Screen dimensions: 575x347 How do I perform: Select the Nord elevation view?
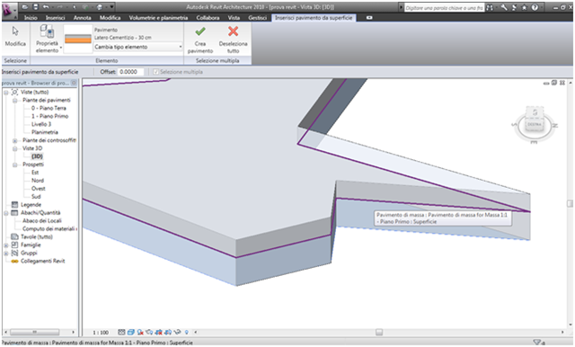[38, 181]
